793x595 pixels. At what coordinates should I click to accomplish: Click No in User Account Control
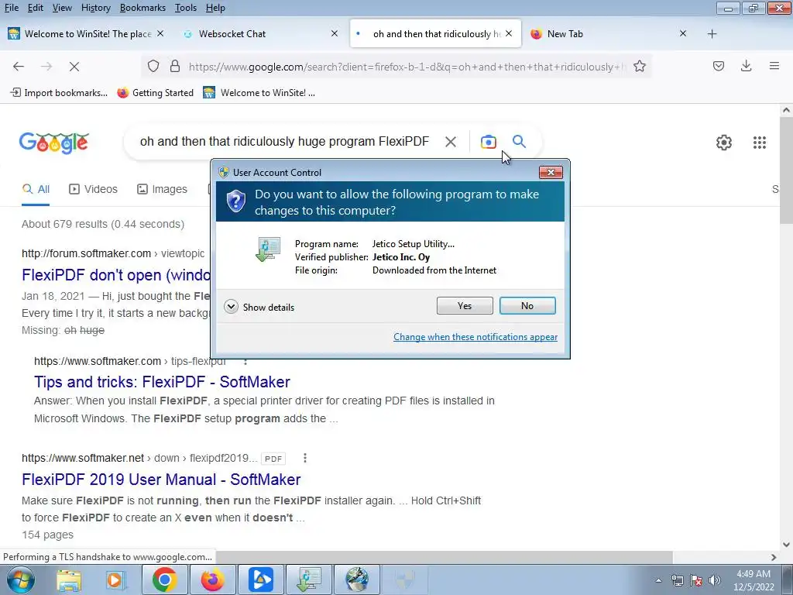(x=527, y=305)
